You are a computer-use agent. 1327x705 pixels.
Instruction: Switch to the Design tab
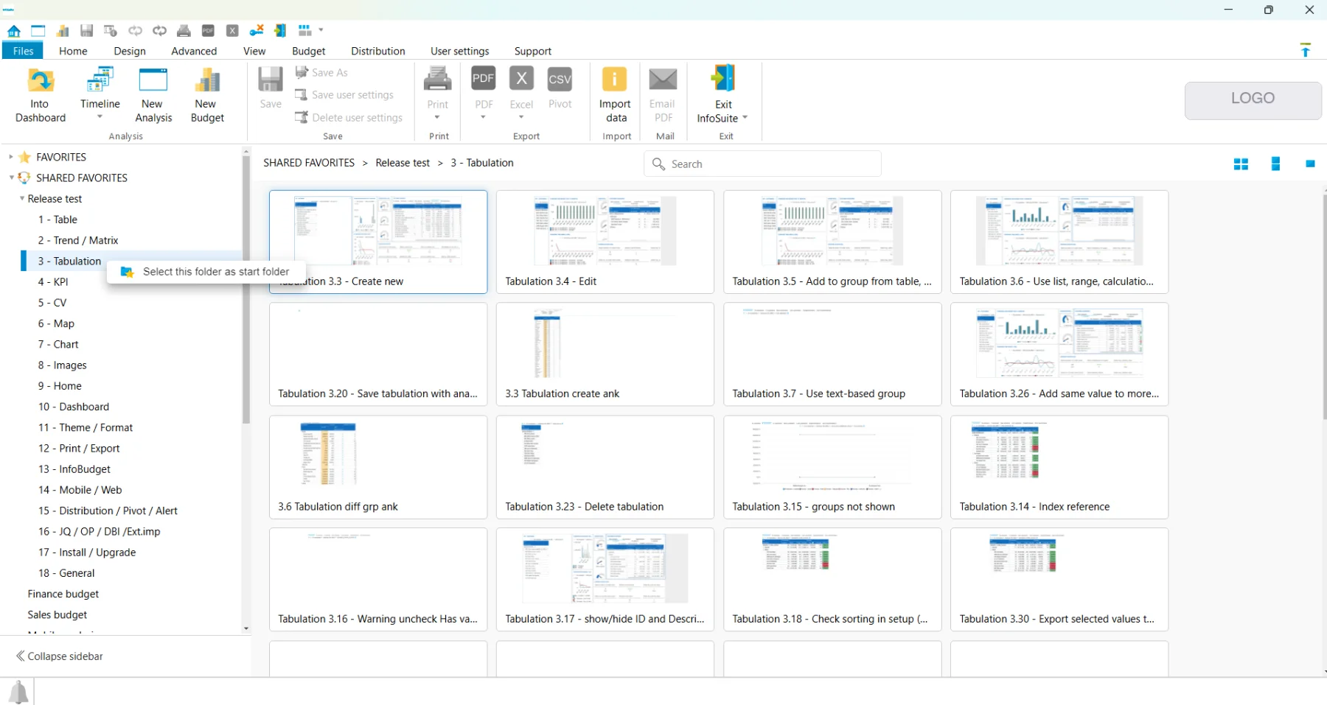[130, 51]
